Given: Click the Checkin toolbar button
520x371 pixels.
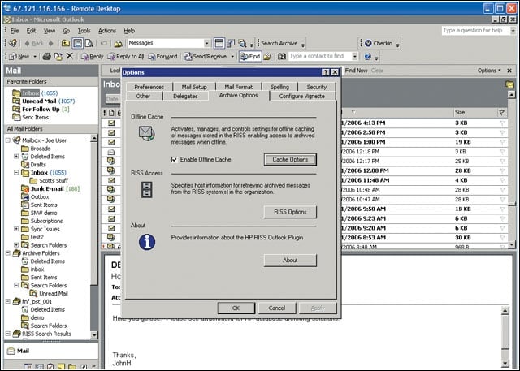Looking at the screenshot, I should (379, 43).
